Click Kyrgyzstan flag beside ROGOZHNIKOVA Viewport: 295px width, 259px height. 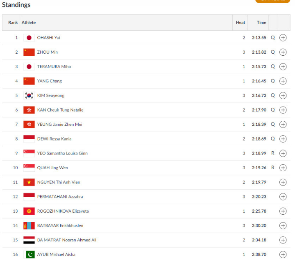pos(29,211)
